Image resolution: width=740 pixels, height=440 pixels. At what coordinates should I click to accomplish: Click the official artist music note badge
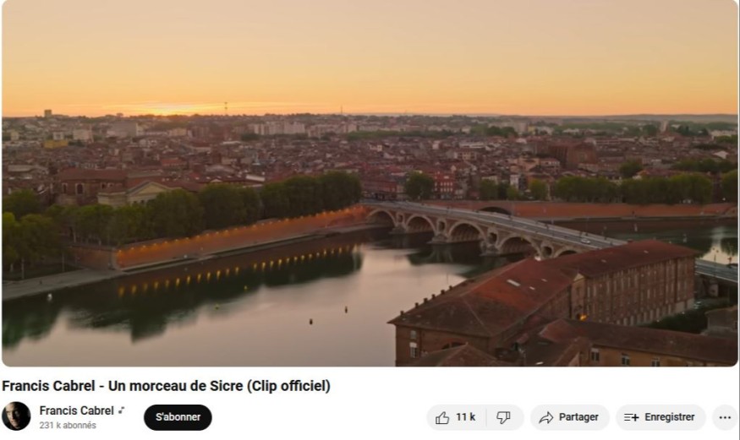tap(121, 410)
